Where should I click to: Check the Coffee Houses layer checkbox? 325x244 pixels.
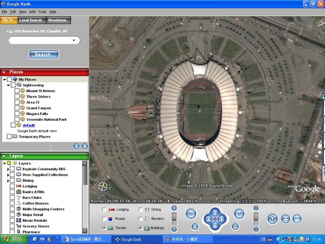12,203
